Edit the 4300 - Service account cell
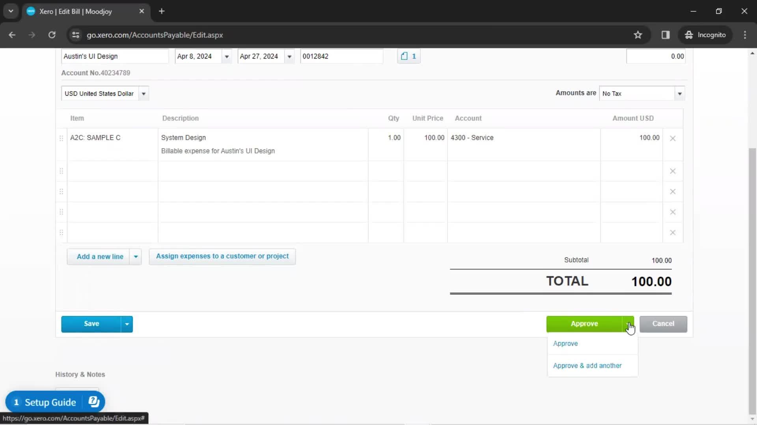The height and width of the screenshot is (425, 757). point(524,144)
